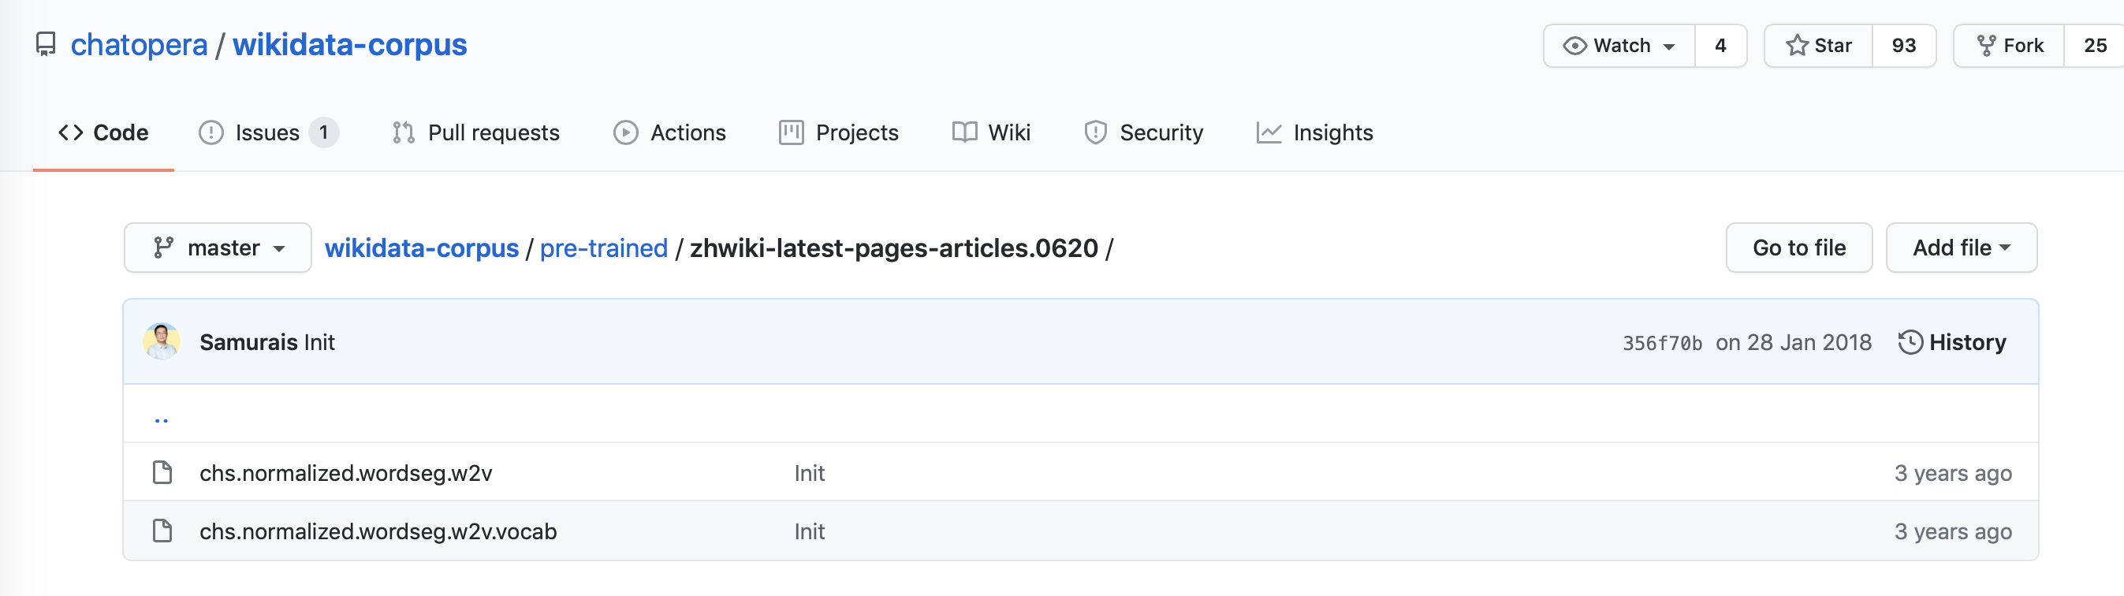This screenshot has width=2124, height=596.
Task: Open the Init commit message in the header
Action: point(319,342)
